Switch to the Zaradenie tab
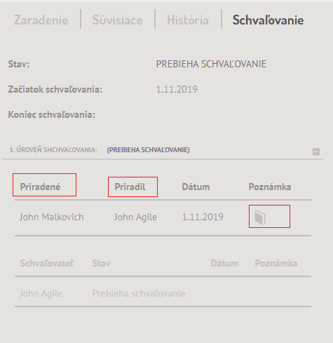 tap(41, 20)
